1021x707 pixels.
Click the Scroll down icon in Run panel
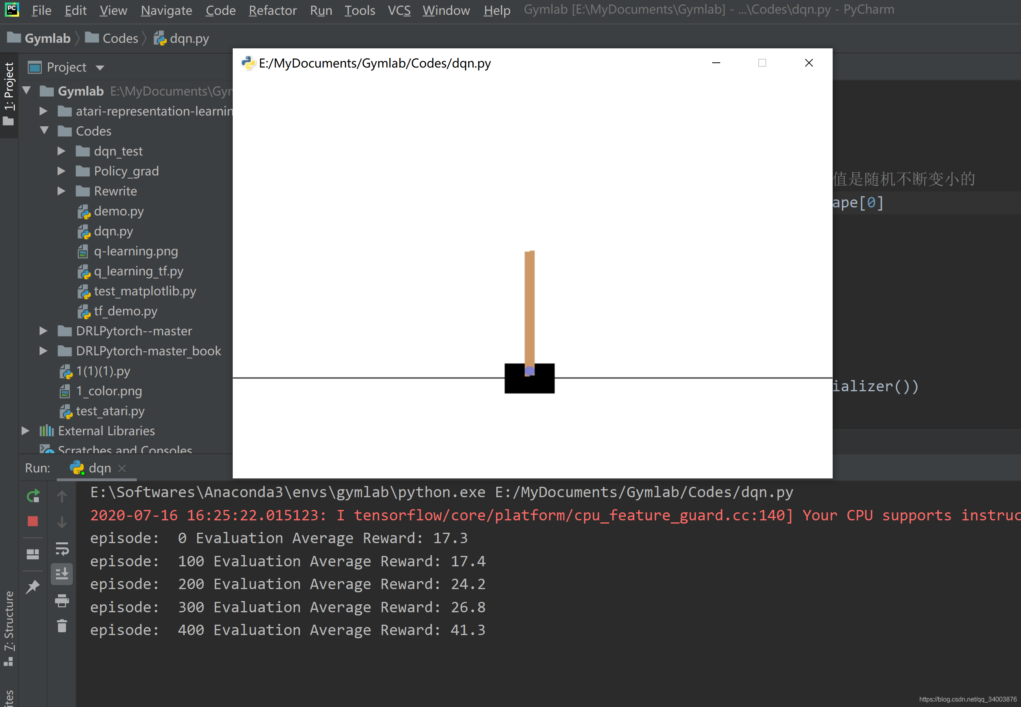62,521
